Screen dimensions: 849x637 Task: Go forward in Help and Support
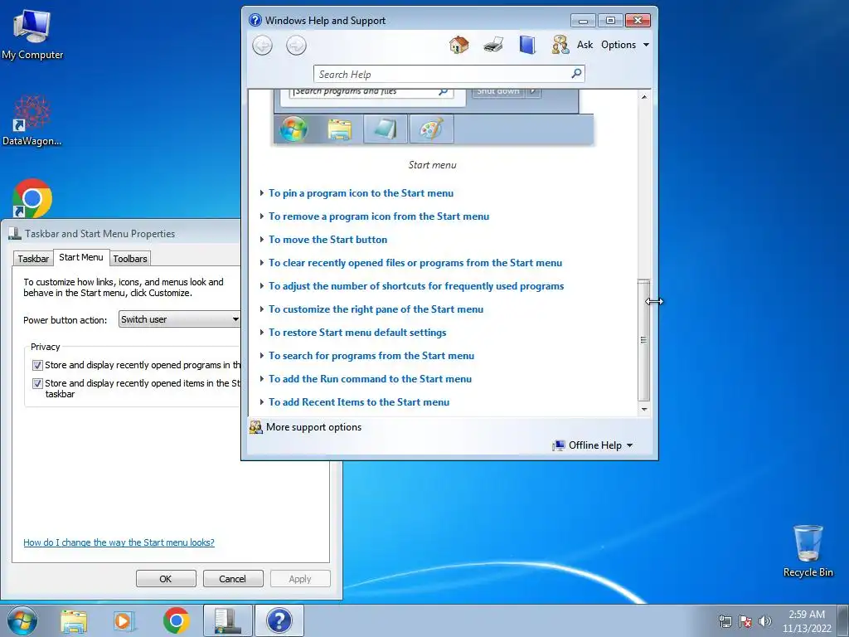(296, 45)
